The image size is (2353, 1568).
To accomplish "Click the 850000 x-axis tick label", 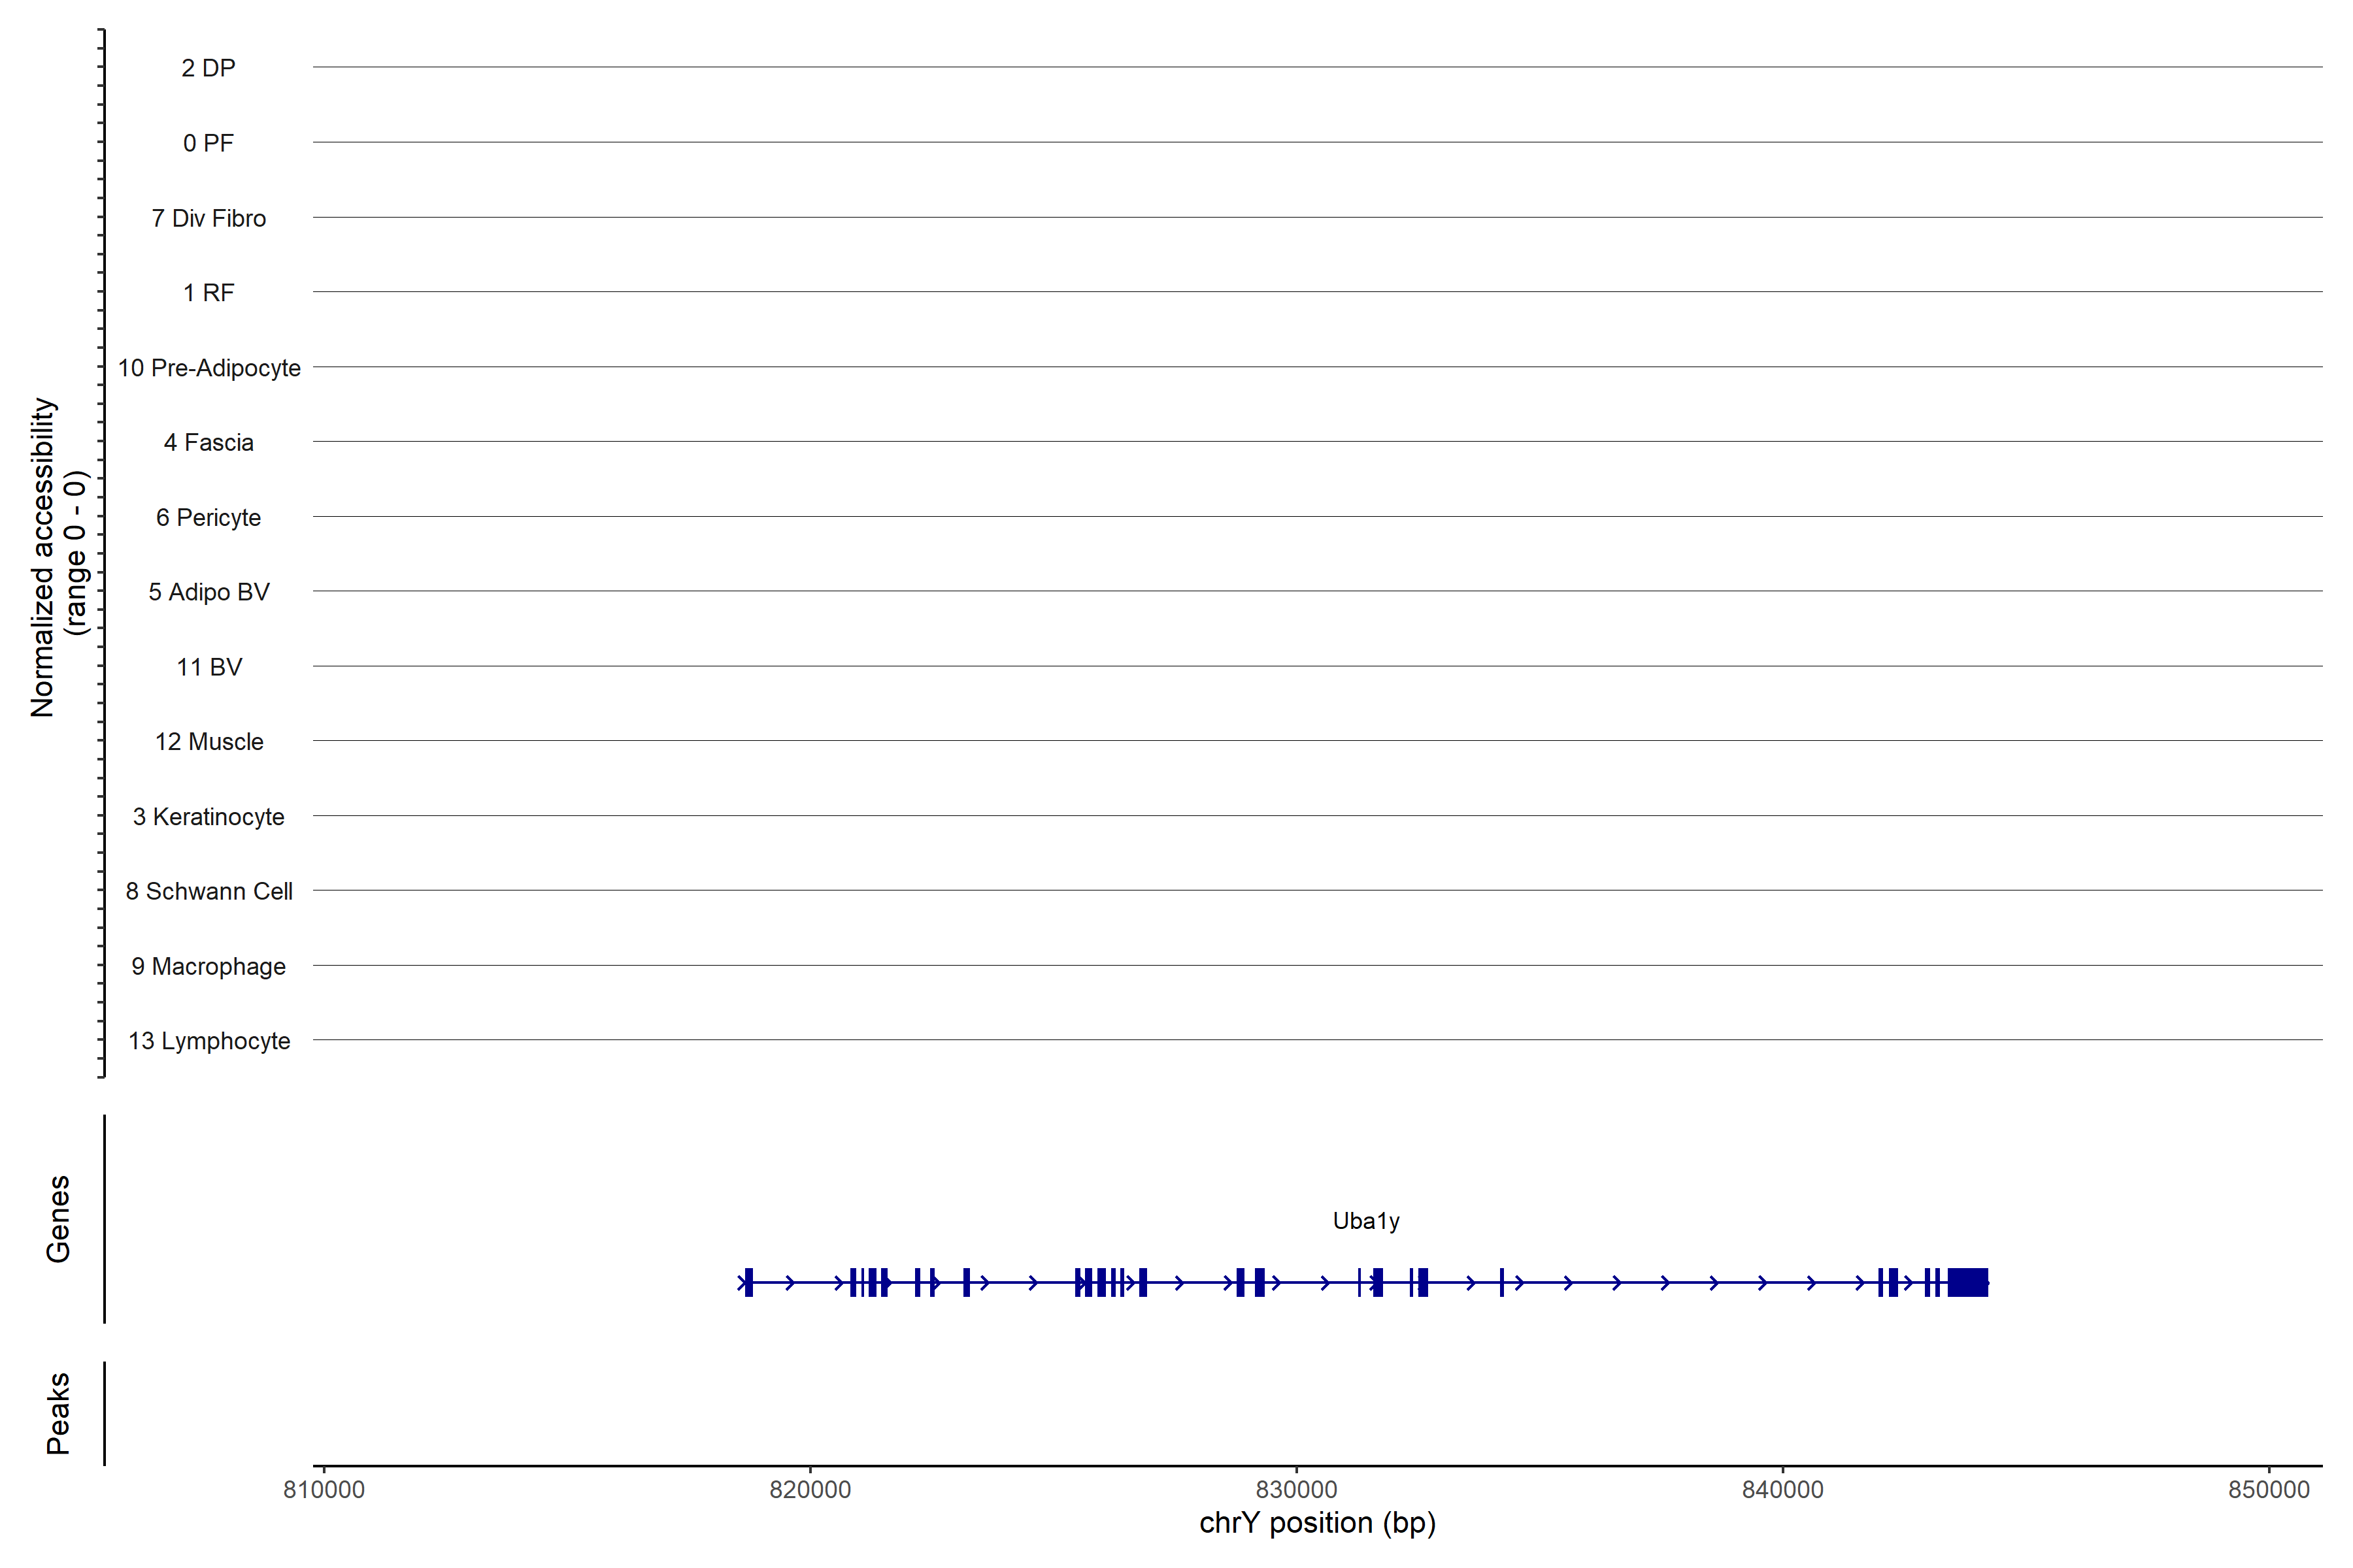I will 2268,1490.
